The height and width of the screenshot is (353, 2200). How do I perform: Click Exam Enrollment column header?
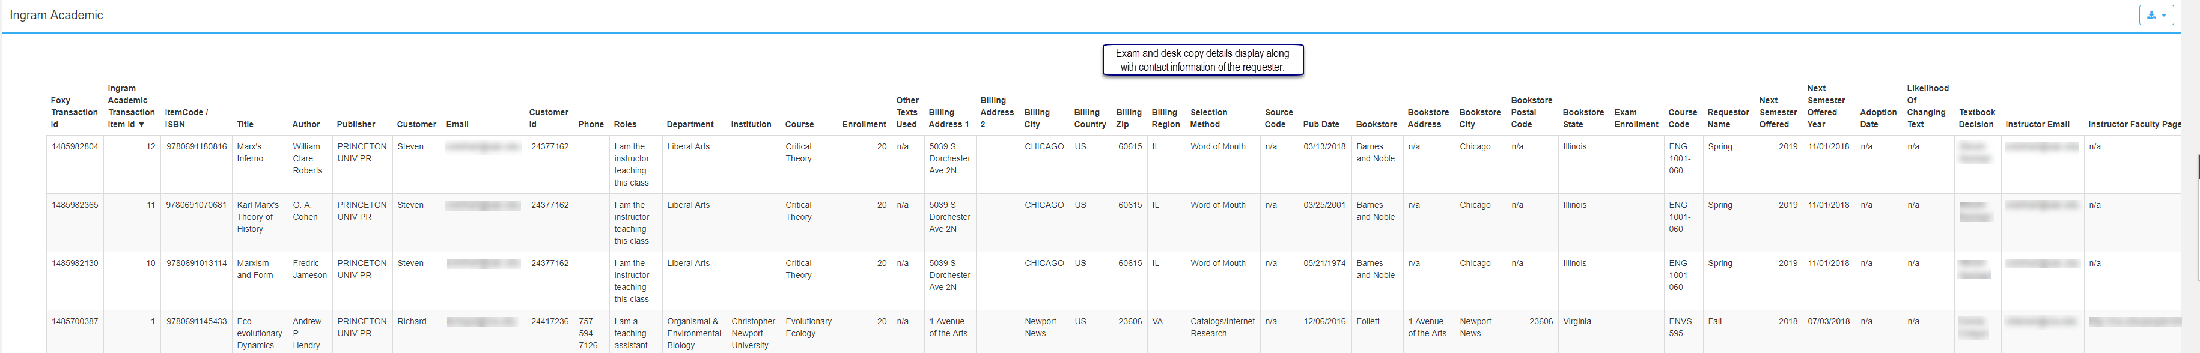point(1636,118)
